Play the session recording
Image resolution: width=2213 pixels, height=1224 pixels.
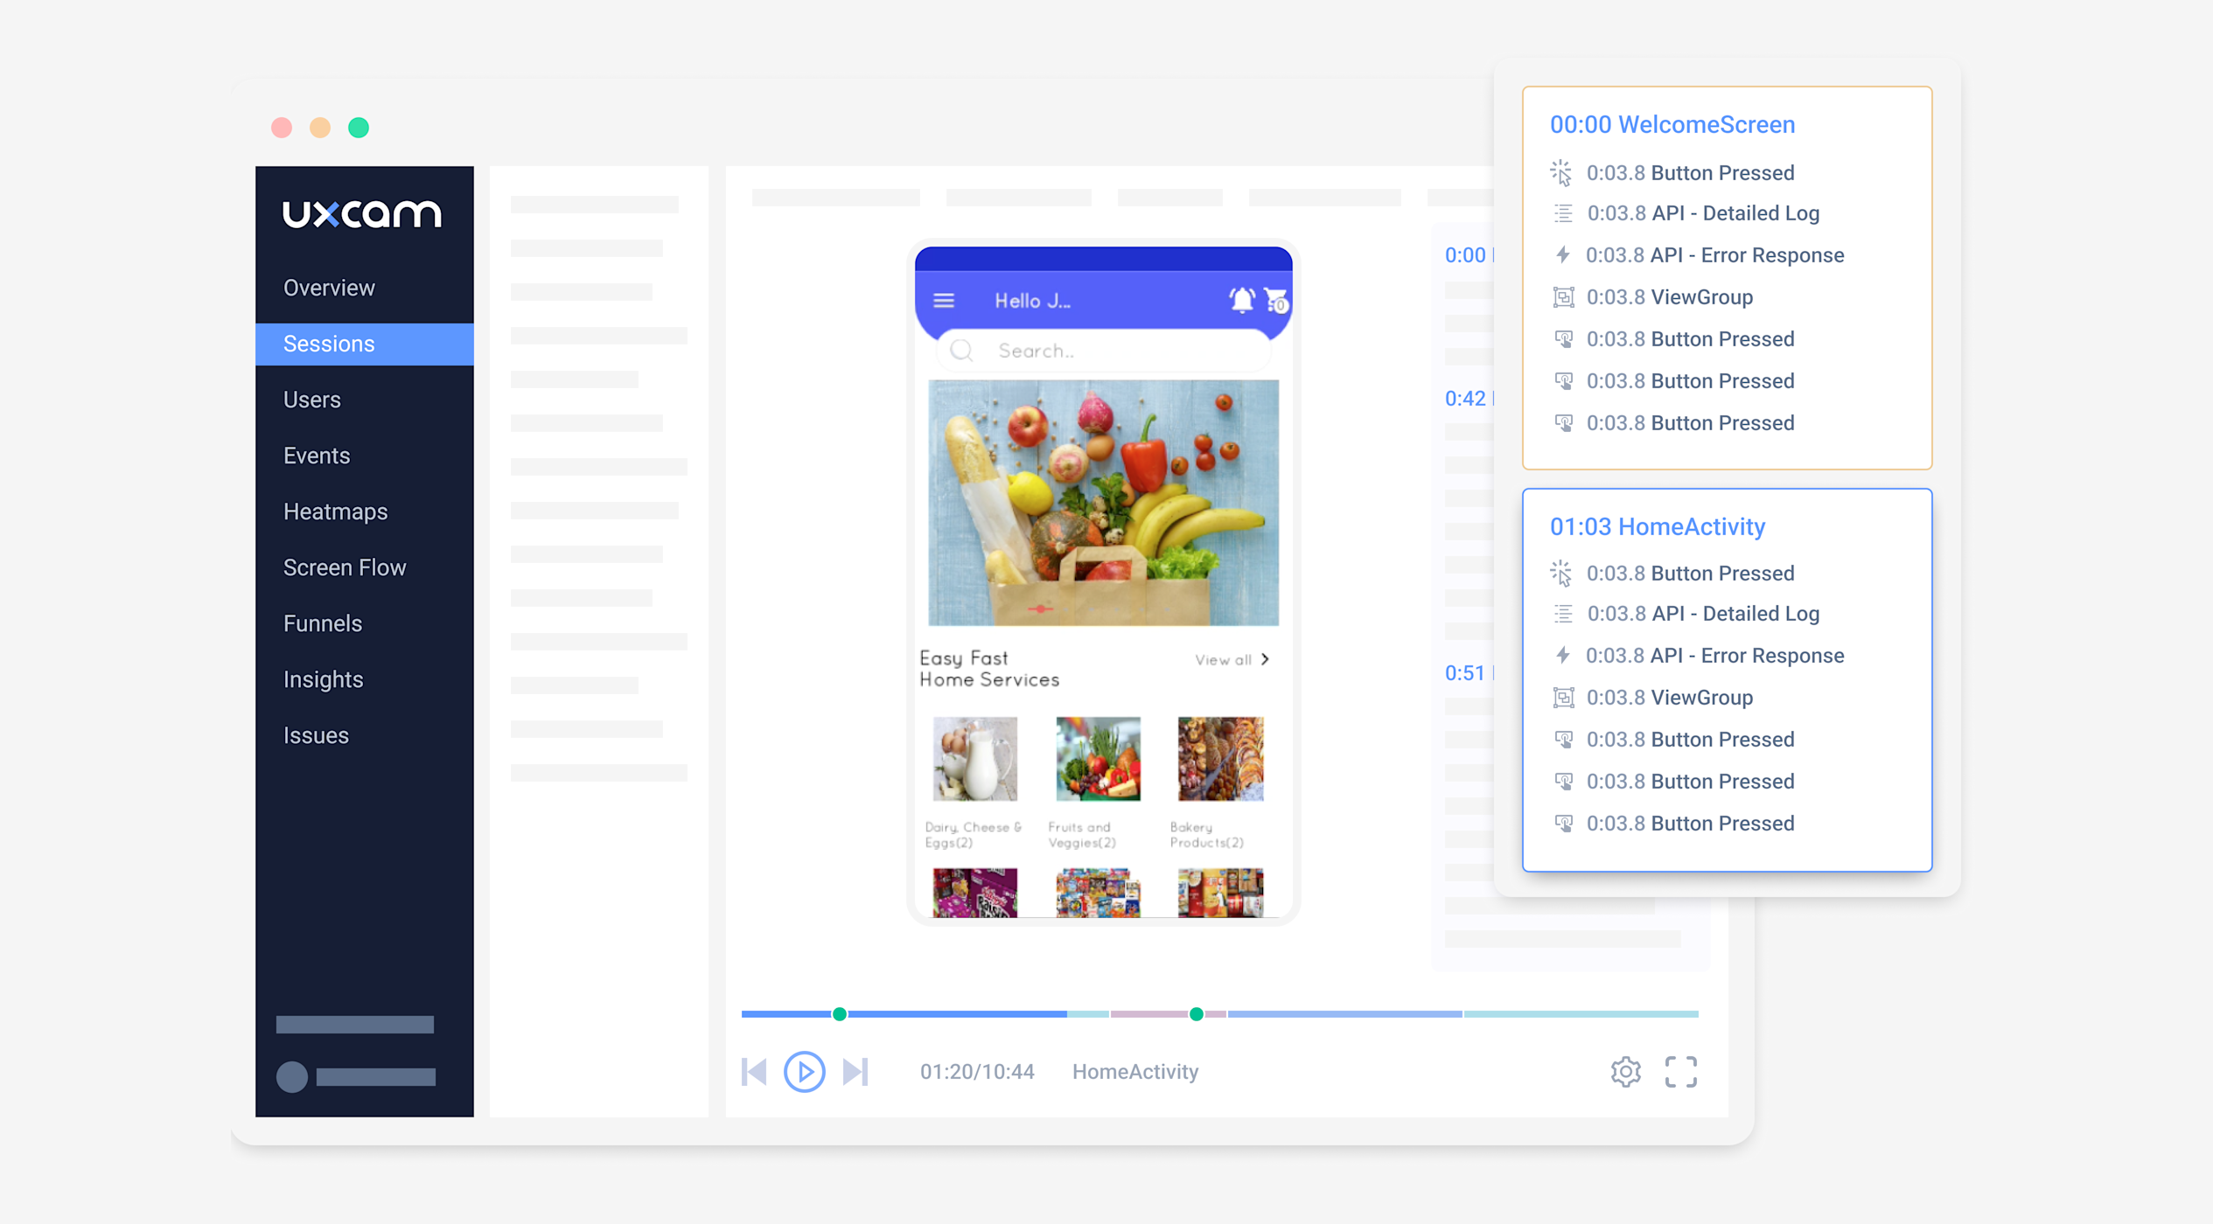click(804, 1071)
